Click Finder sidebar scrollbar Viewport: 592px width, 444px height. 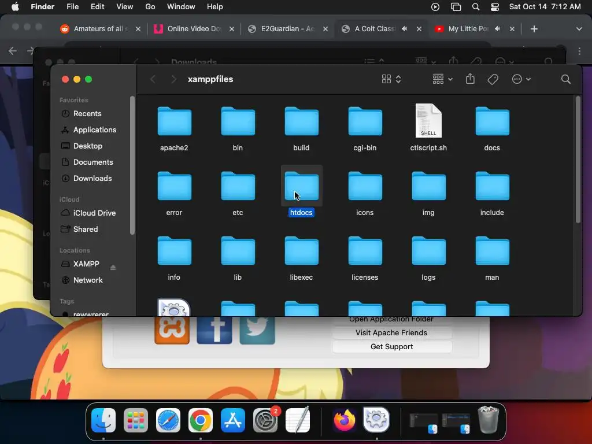pos(132,166)
